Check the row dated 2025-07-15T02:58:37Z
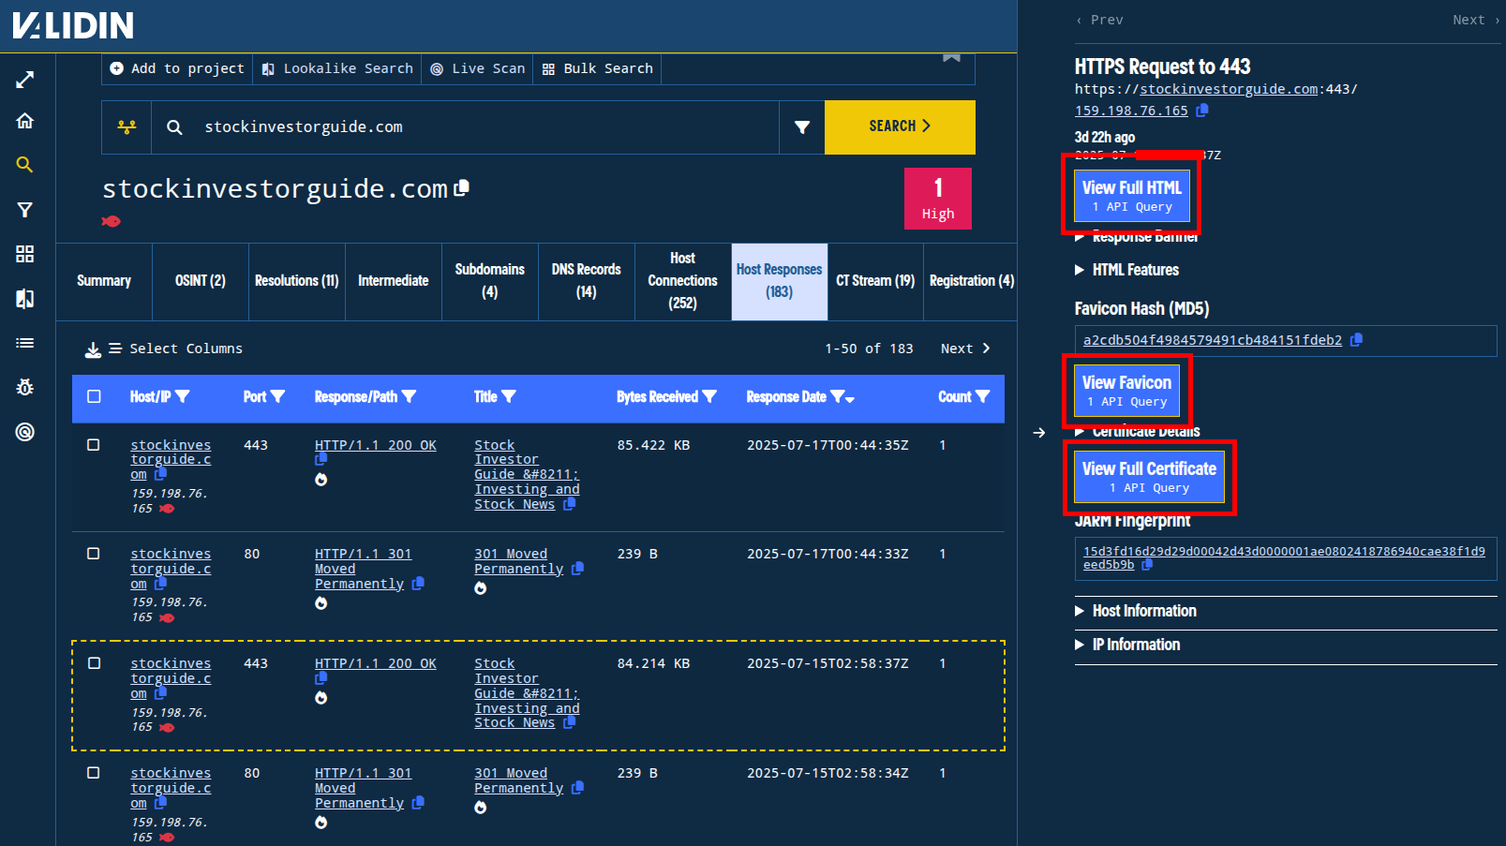This screenshot has height=846, width=1506. pyautogui.click(x=94, y=663)
